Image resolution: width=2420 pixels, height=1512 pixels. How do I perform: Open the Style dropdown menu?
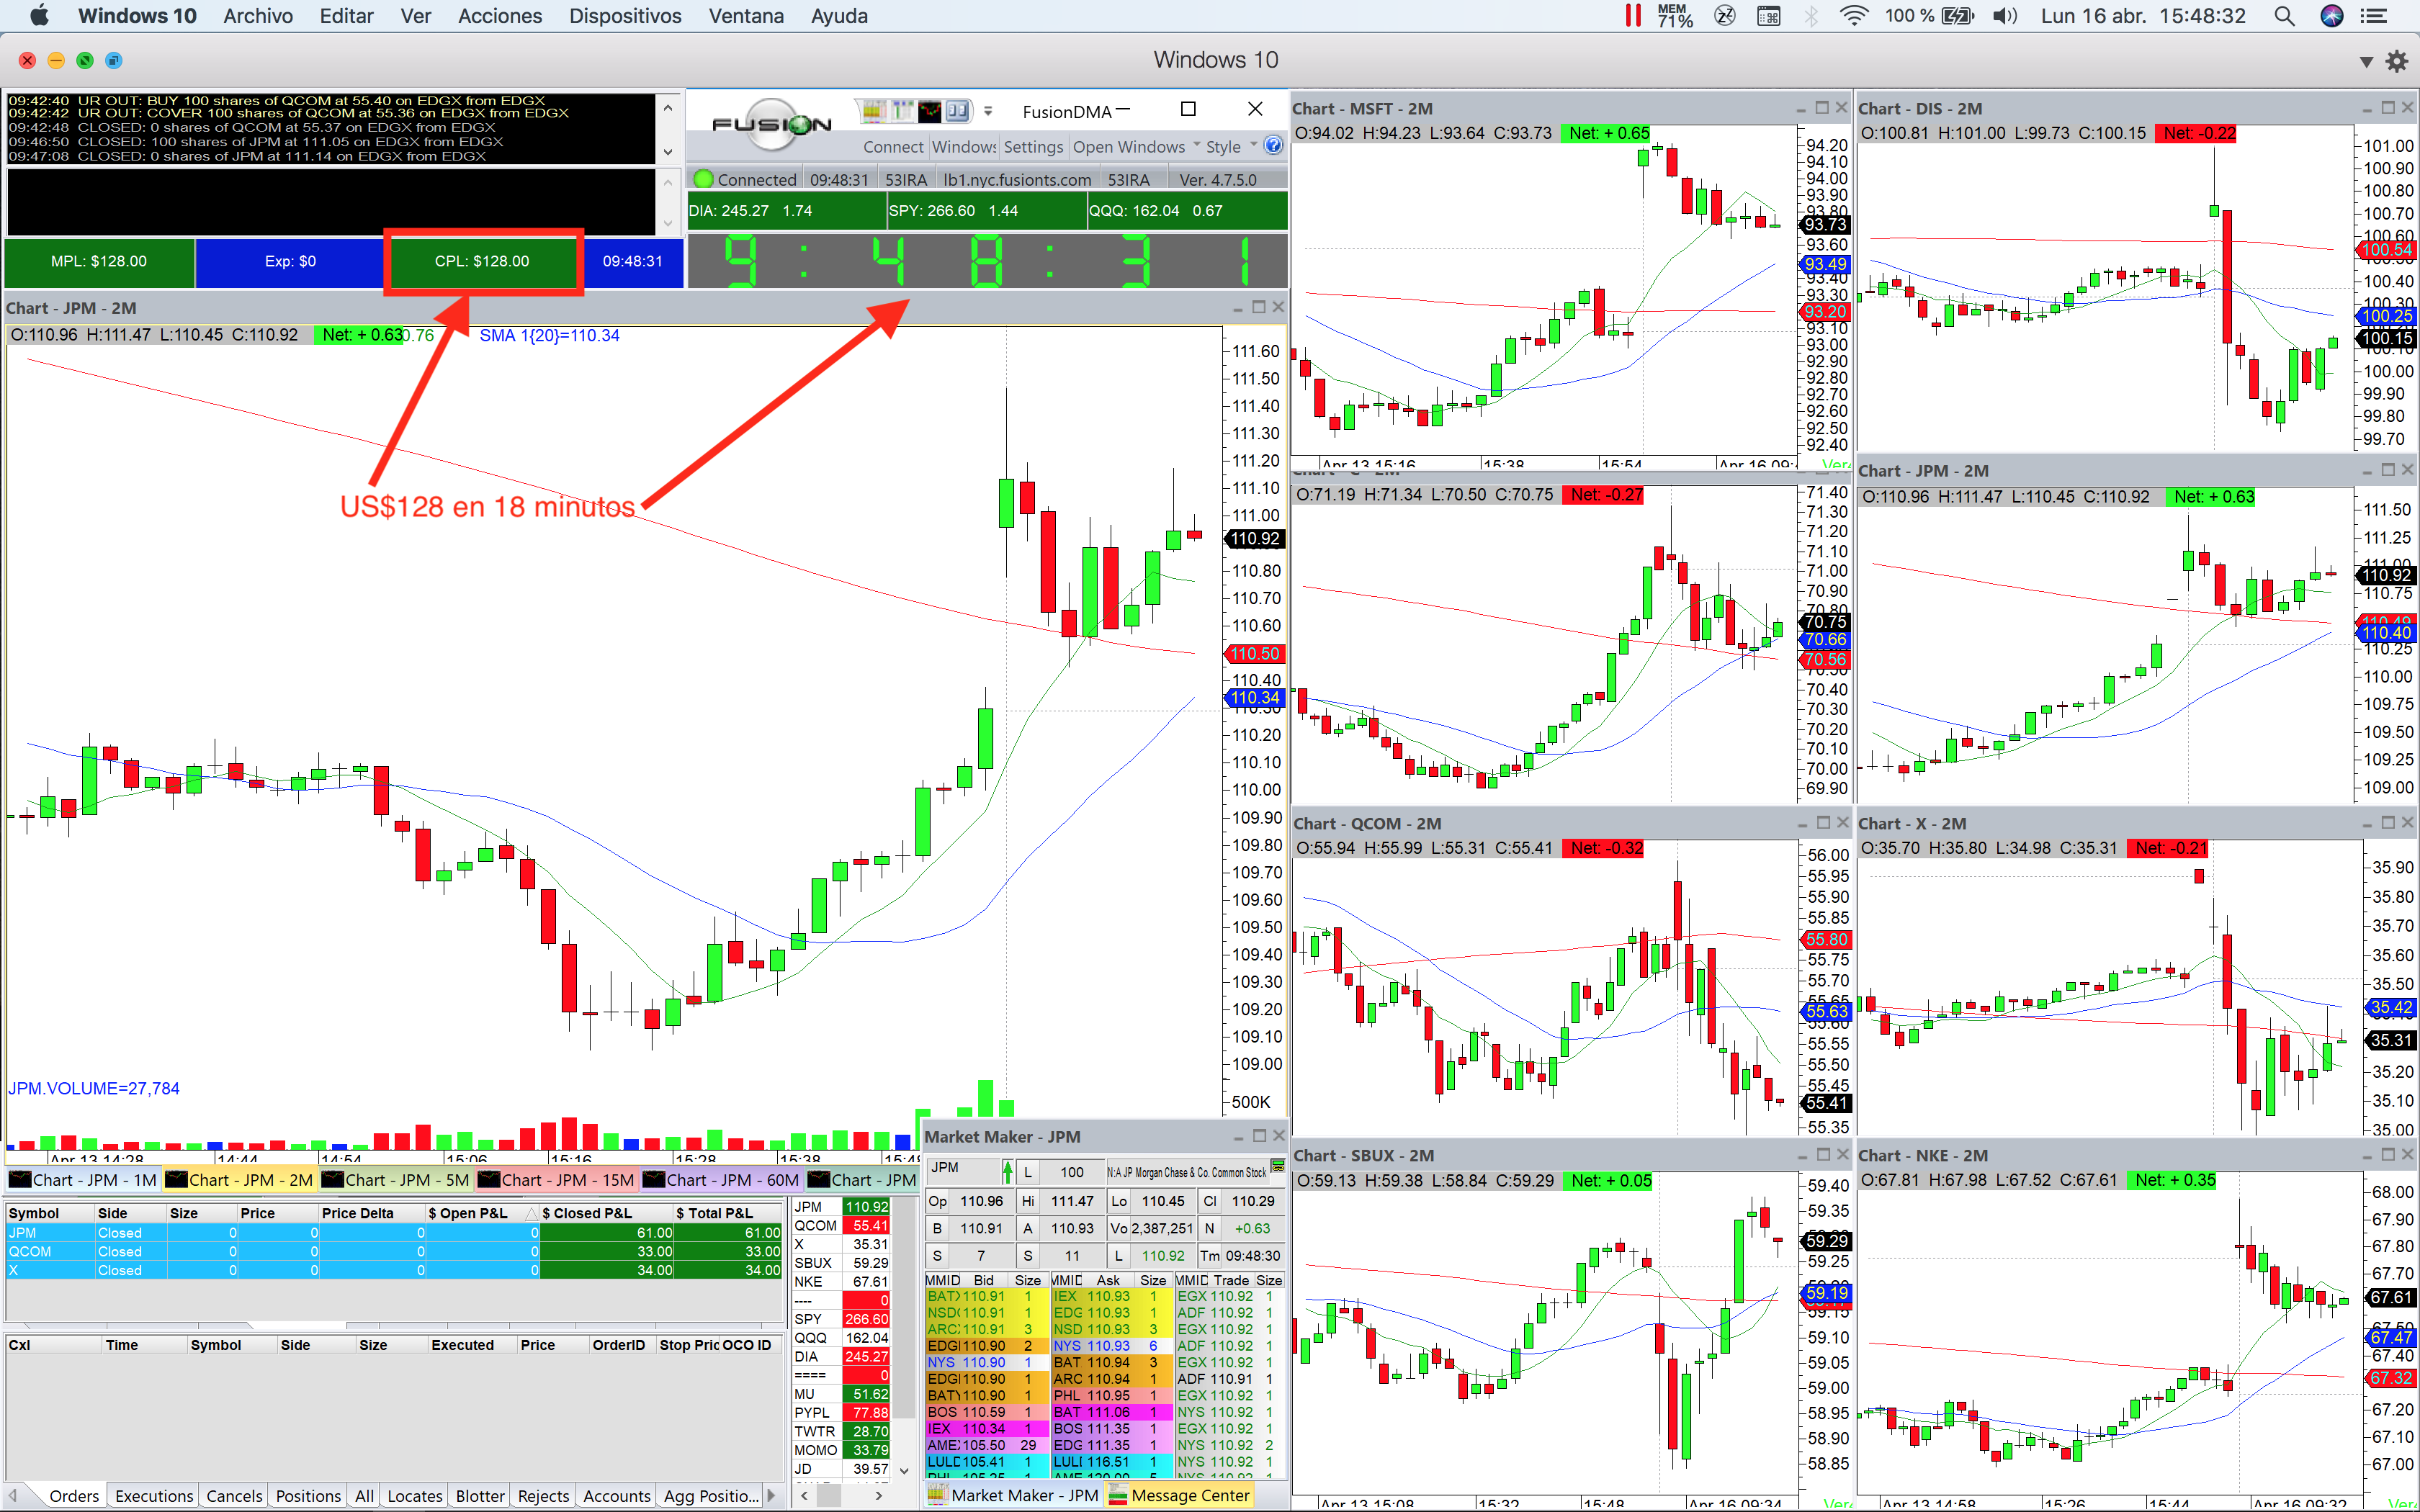point(1230,147)
